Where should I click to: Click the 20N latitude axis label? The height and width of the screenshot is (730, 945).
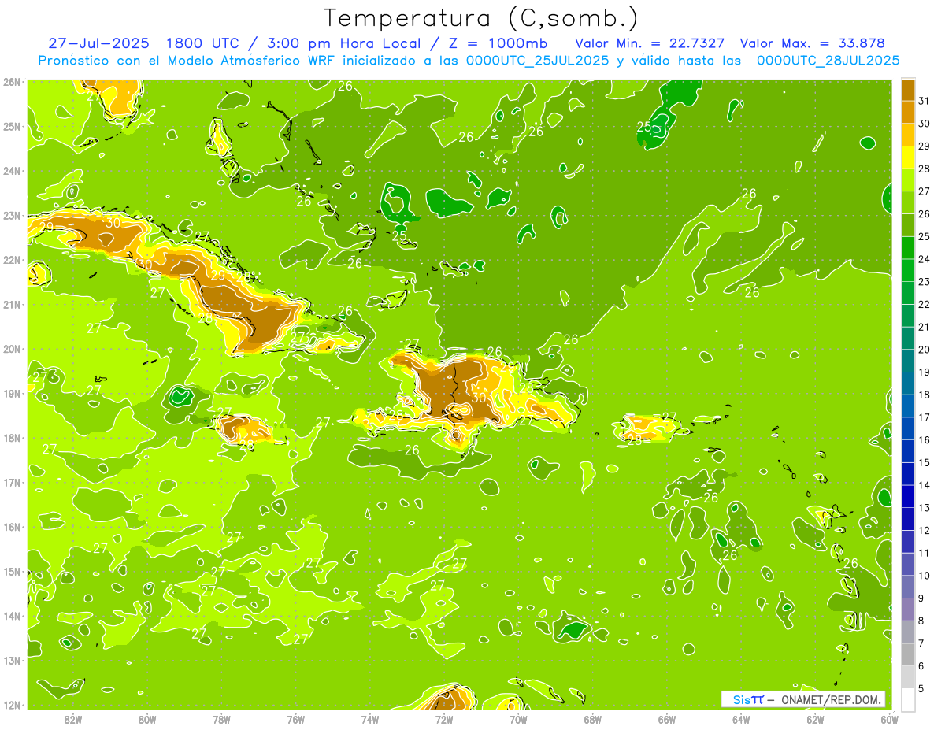coord(12,349)
